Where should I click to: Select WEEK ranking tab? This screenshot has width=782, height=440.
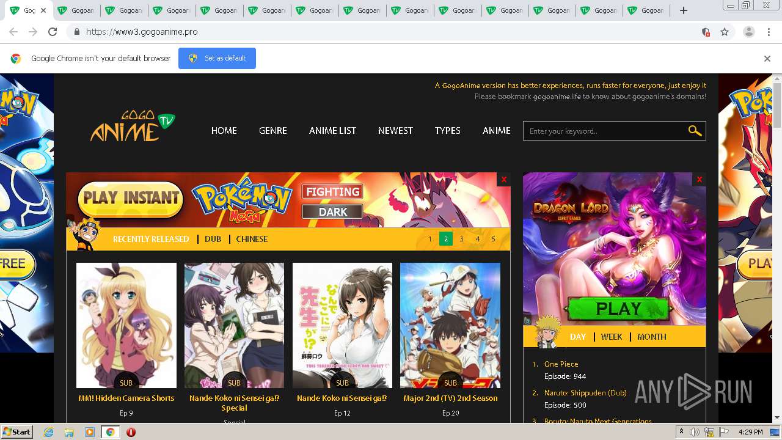point(611,337)
